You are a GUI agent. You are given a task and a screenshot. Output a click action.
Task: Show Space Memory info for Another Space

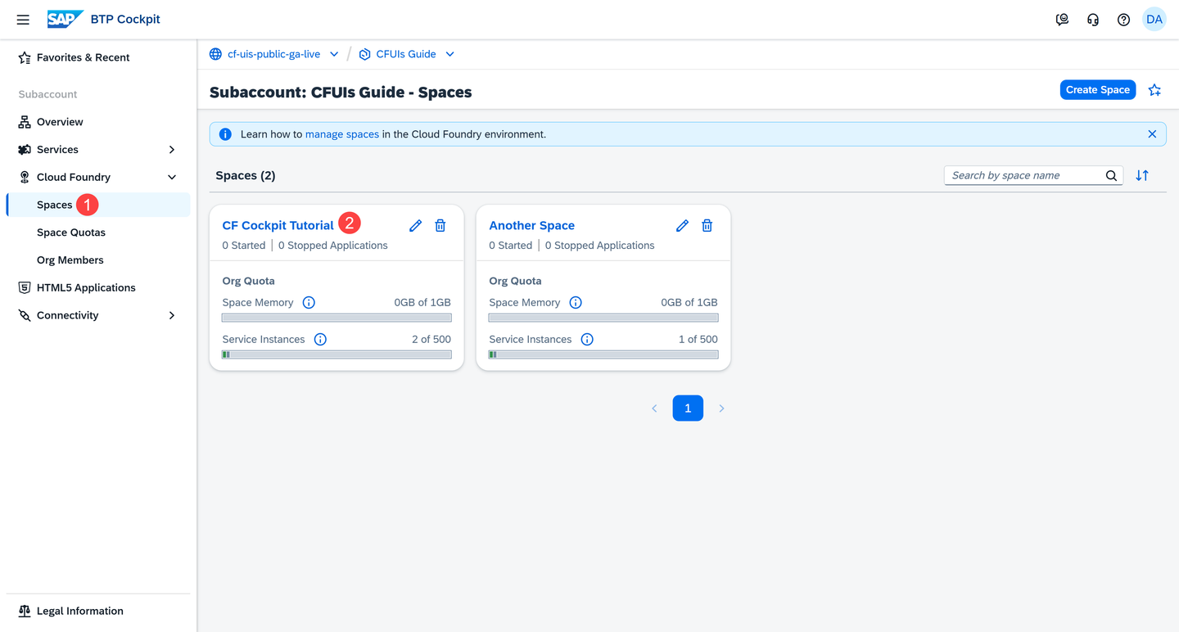coord(576,302)
